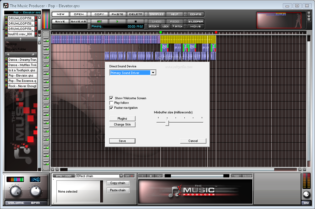Click the Mixbuffer size slider handle
This screenshot has height=209, width=315.
167,122
